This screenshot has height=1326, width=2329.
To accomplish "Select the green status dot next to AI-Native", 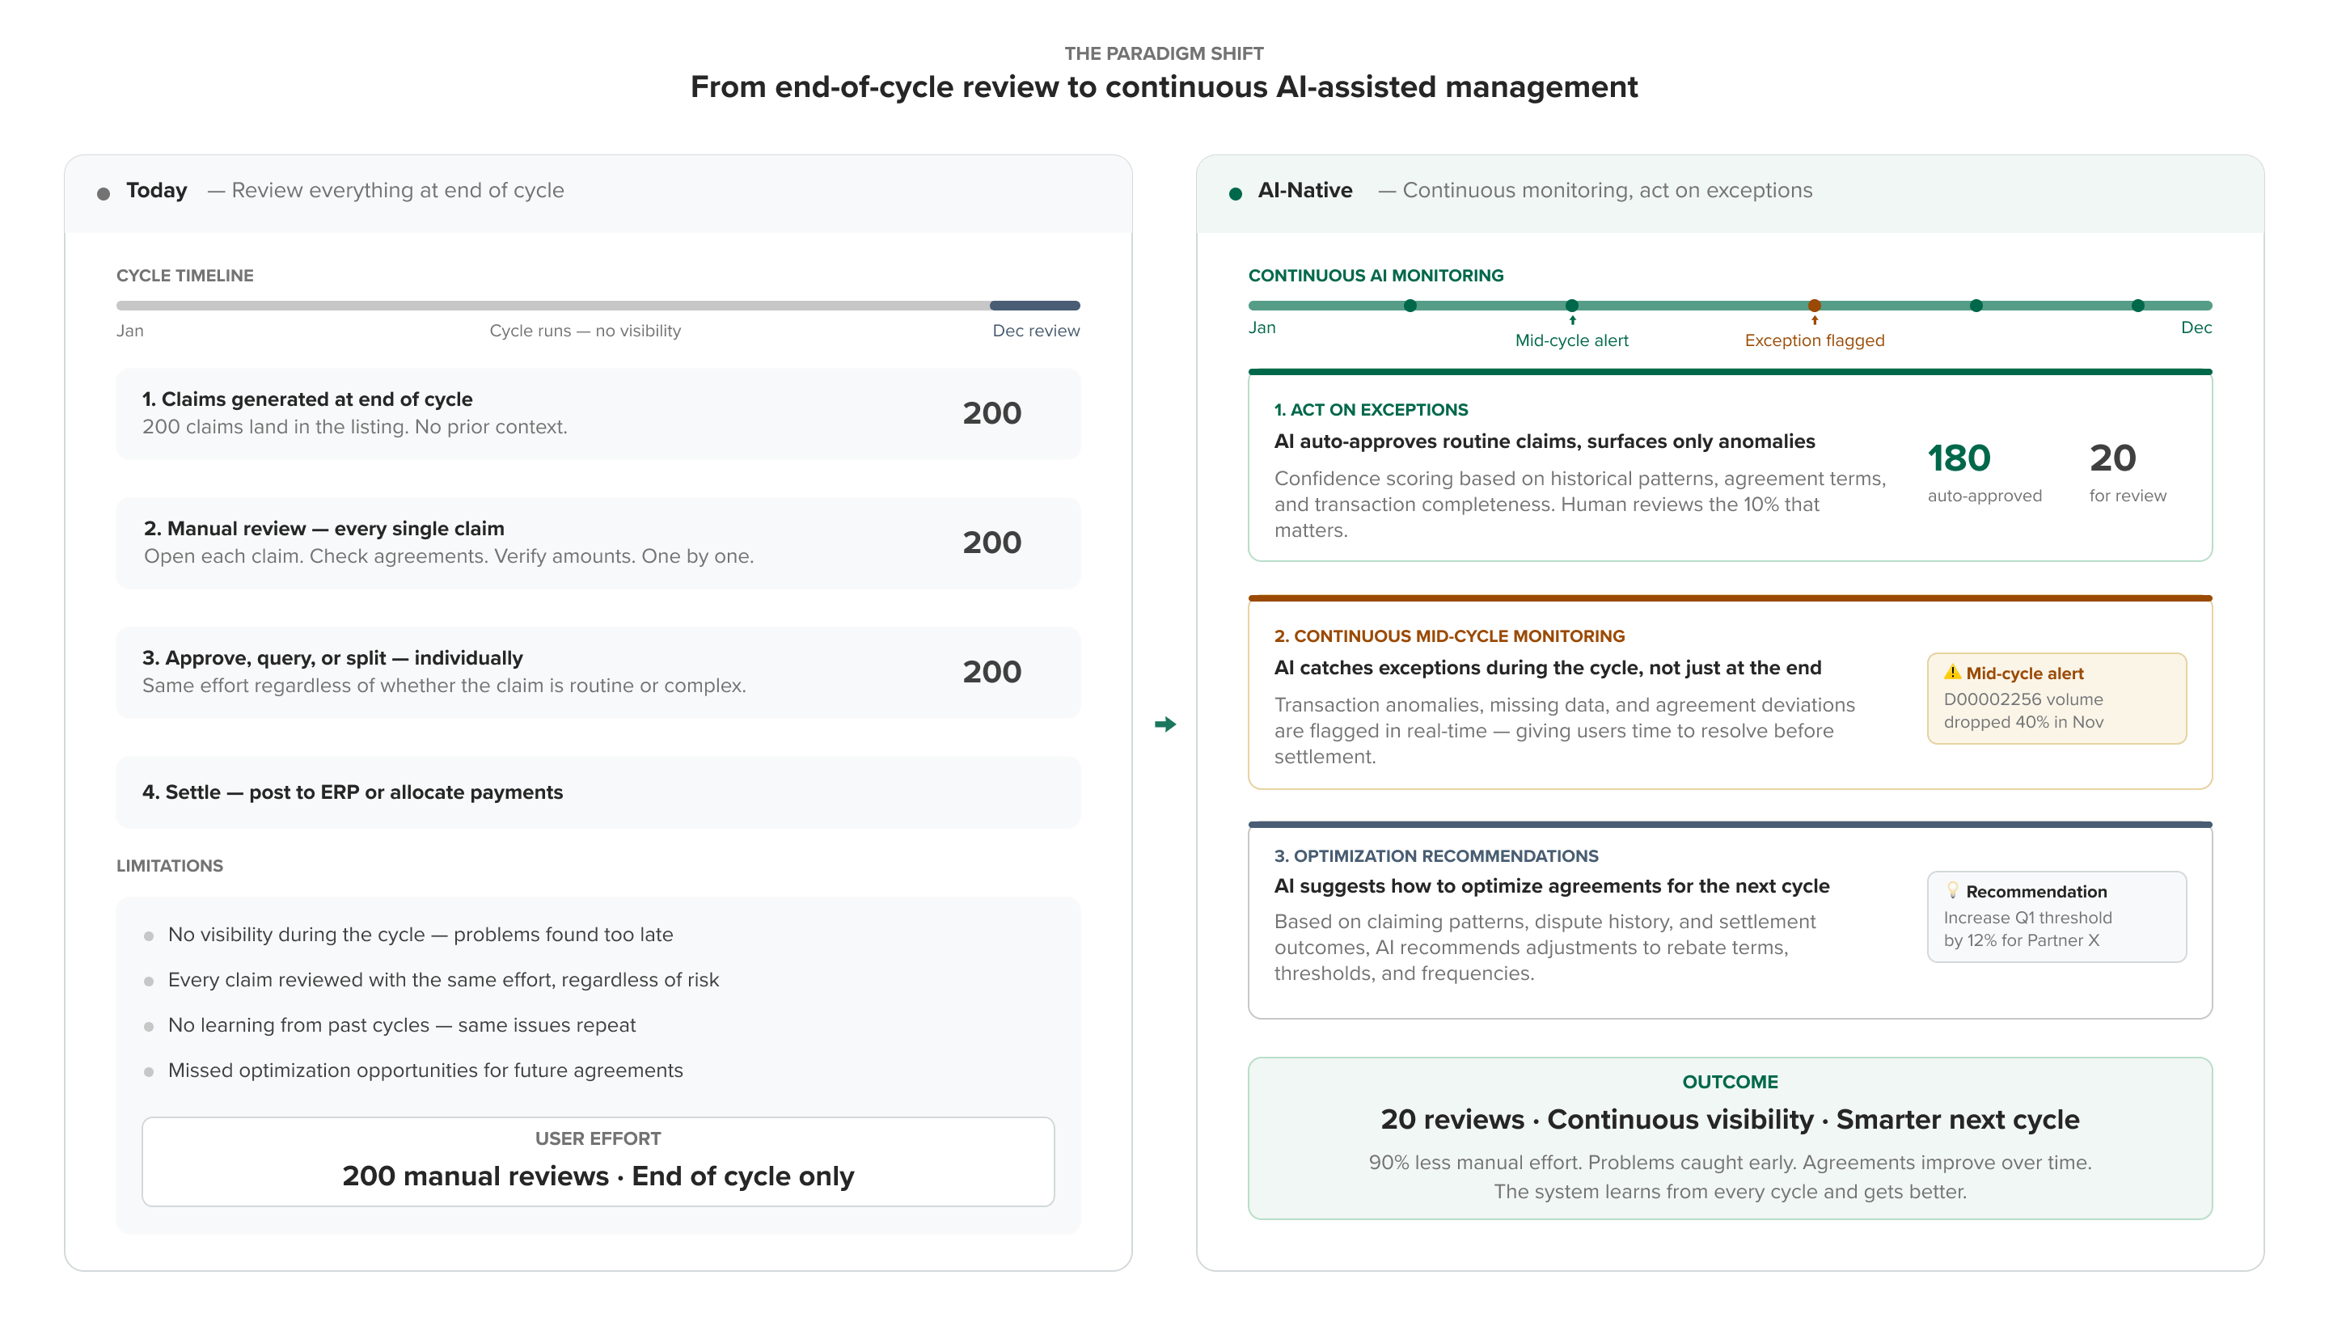I will pos(1236,192).
